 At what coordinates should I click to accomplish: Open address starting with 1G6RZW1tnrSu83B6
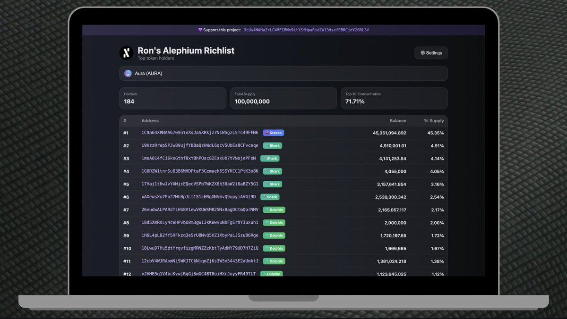tap(200, 171)
